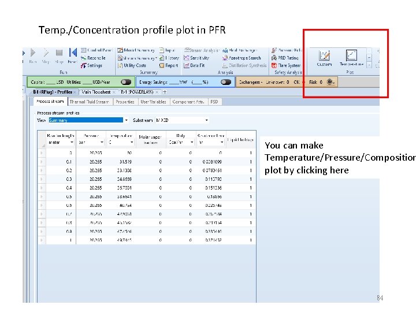Select the row header for reactor length 1
The image size is (416, 312).
(42, 240)
